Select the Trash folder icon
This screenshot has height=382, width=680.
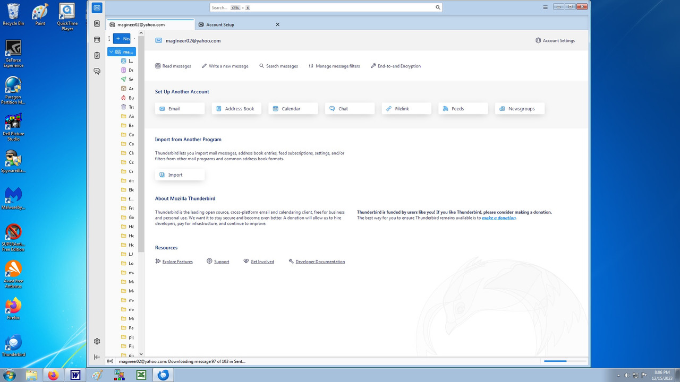tap(124, 107)
